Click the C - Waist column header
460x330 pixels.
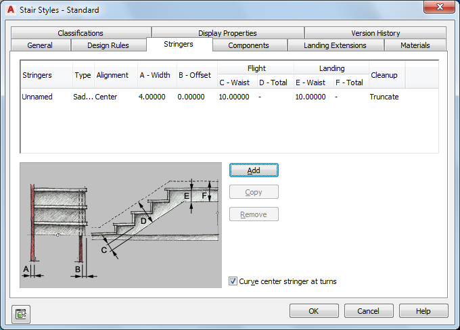[x=237, y=82]
